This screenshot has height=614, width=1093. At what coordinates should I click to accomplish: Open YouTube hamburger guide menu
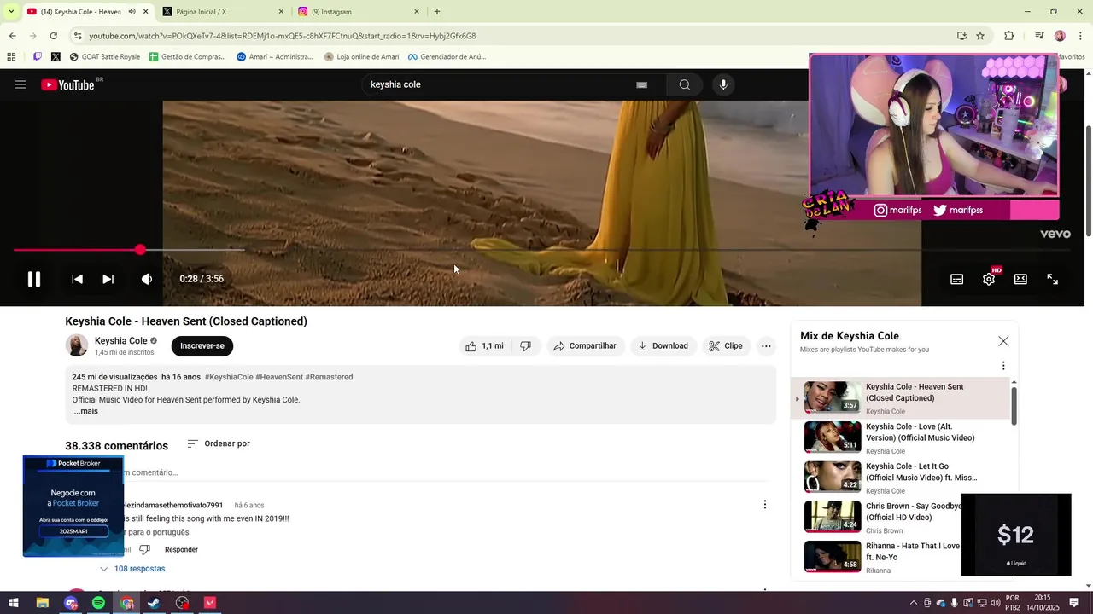tap(20, 84)
